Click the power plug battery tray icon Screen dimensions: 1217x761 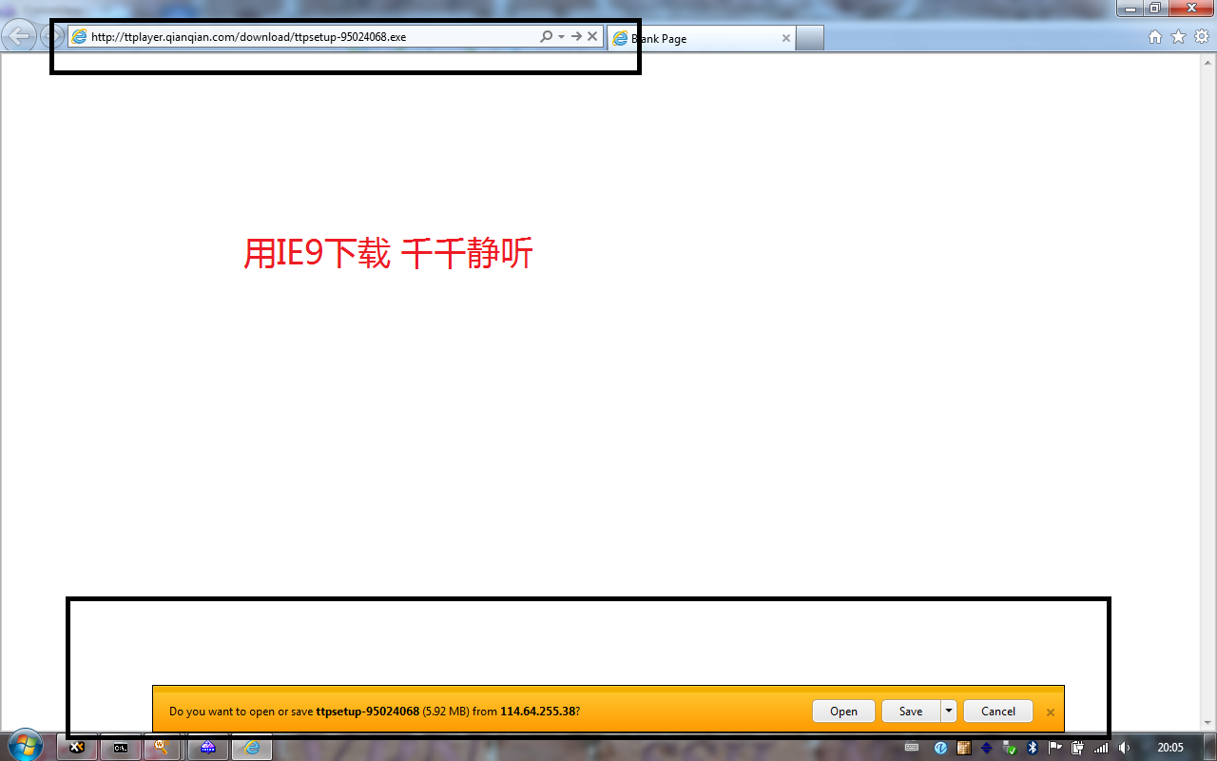[1077, 748]
